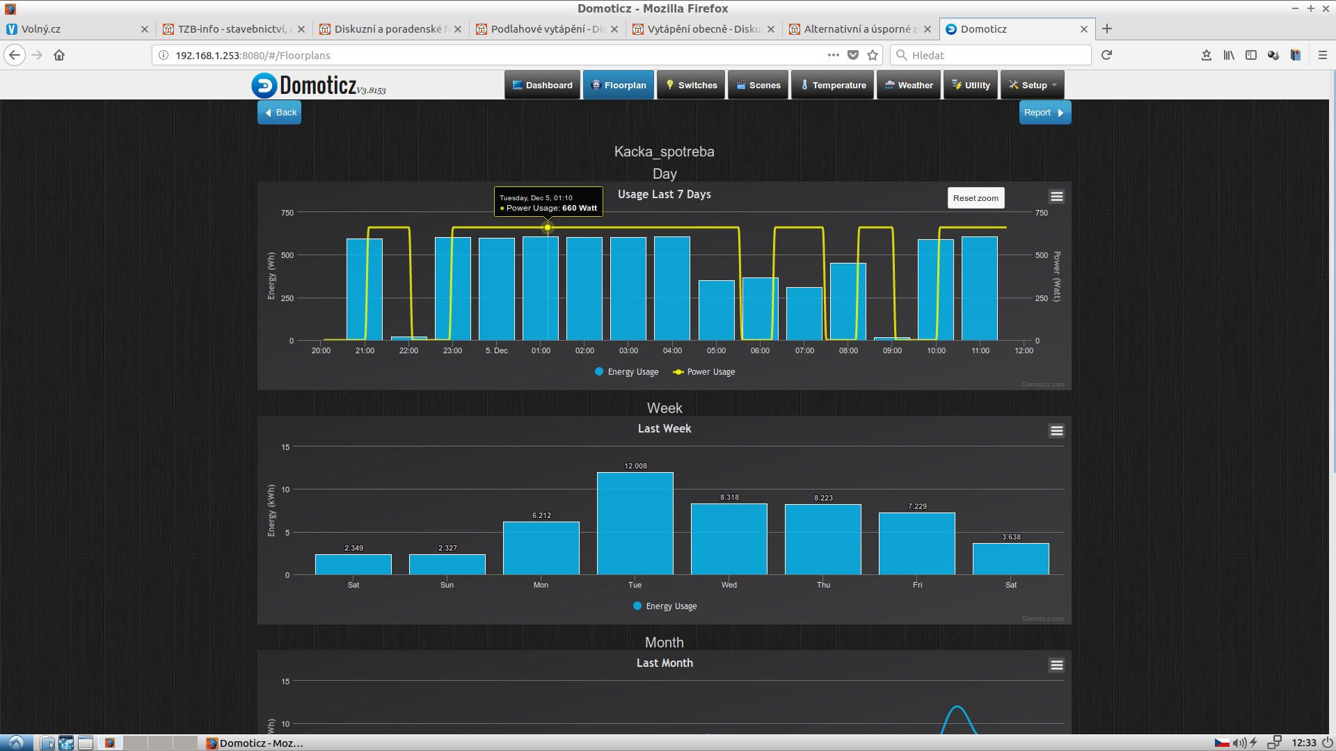Open the Firefox home page icon
The height and width of the screenshot is (751, 1336).
pos(59,55)
